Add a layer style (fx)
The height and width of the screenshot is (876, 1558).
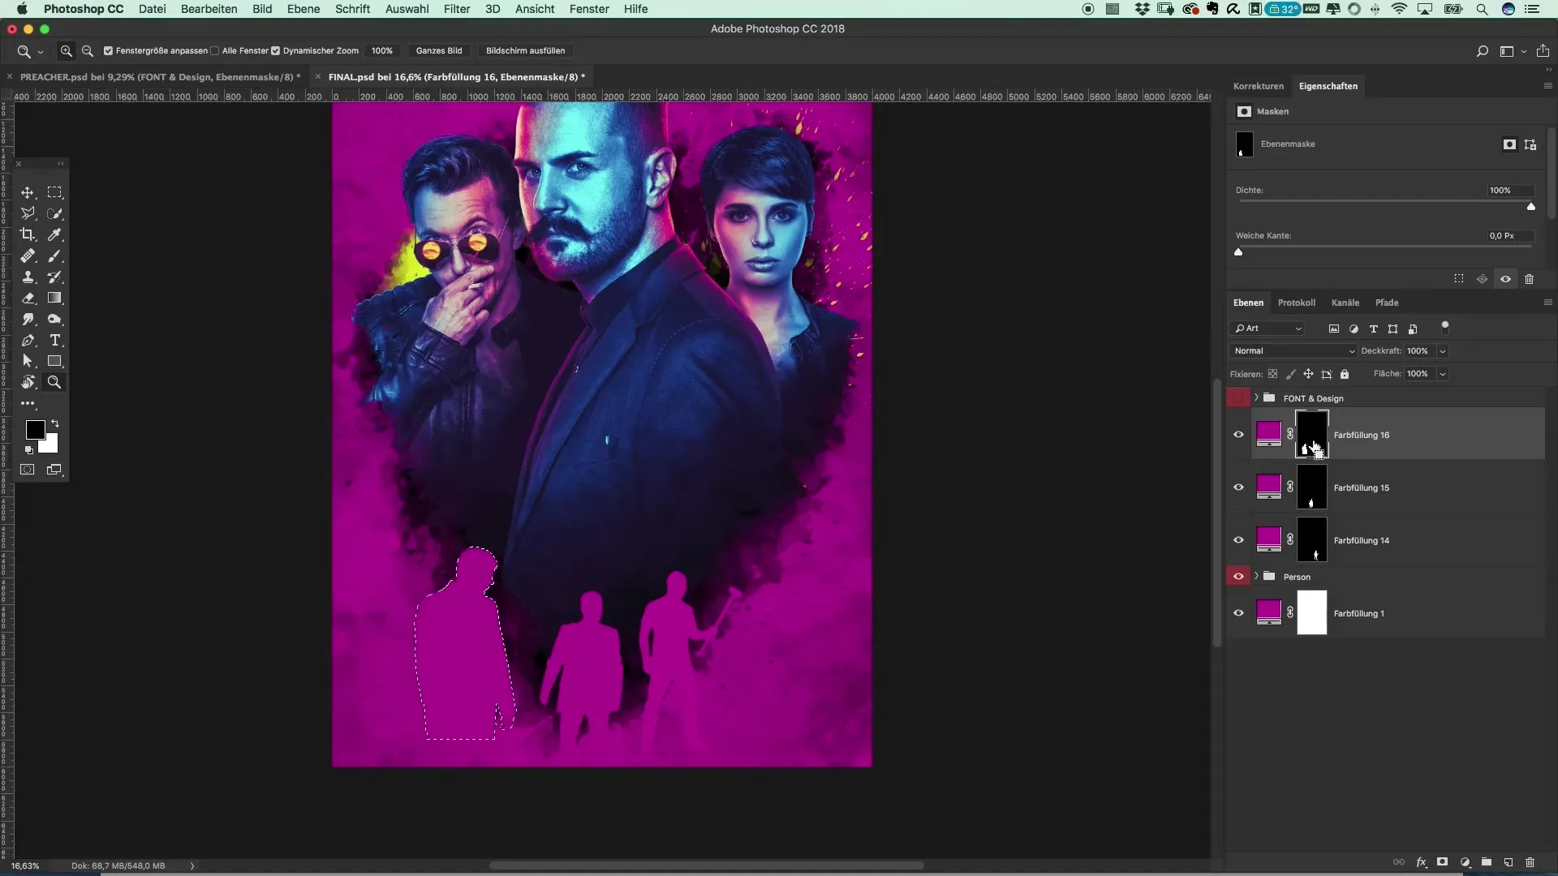coord(1421,862)
